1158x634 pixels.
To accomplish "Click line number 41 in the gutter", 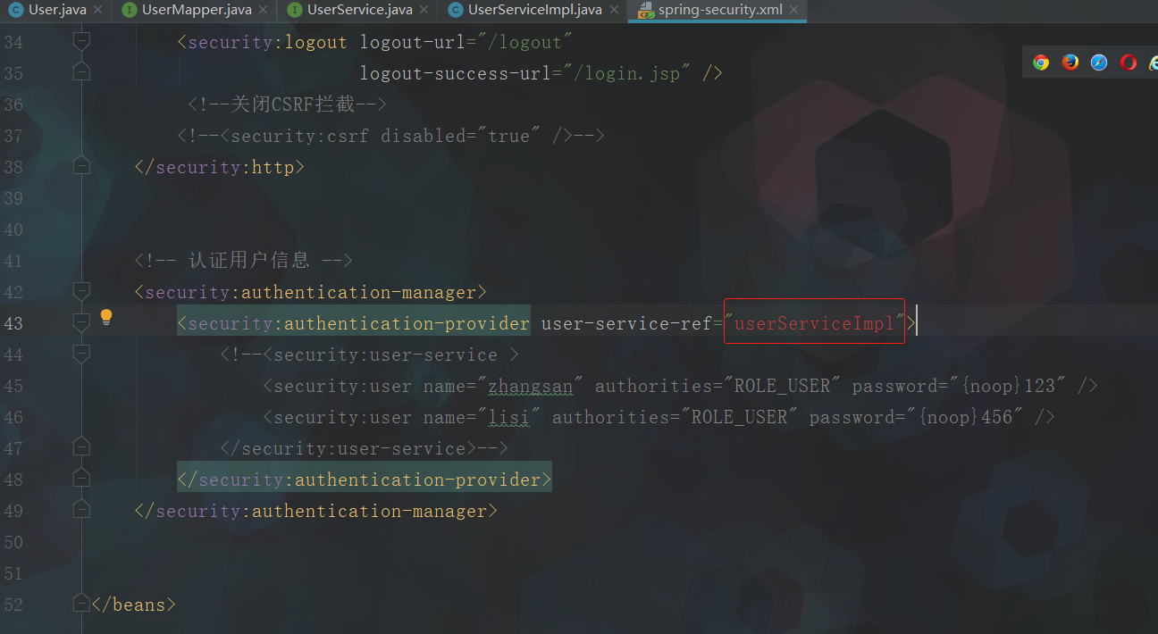I will pyautogui.click(x=13, y=261).
